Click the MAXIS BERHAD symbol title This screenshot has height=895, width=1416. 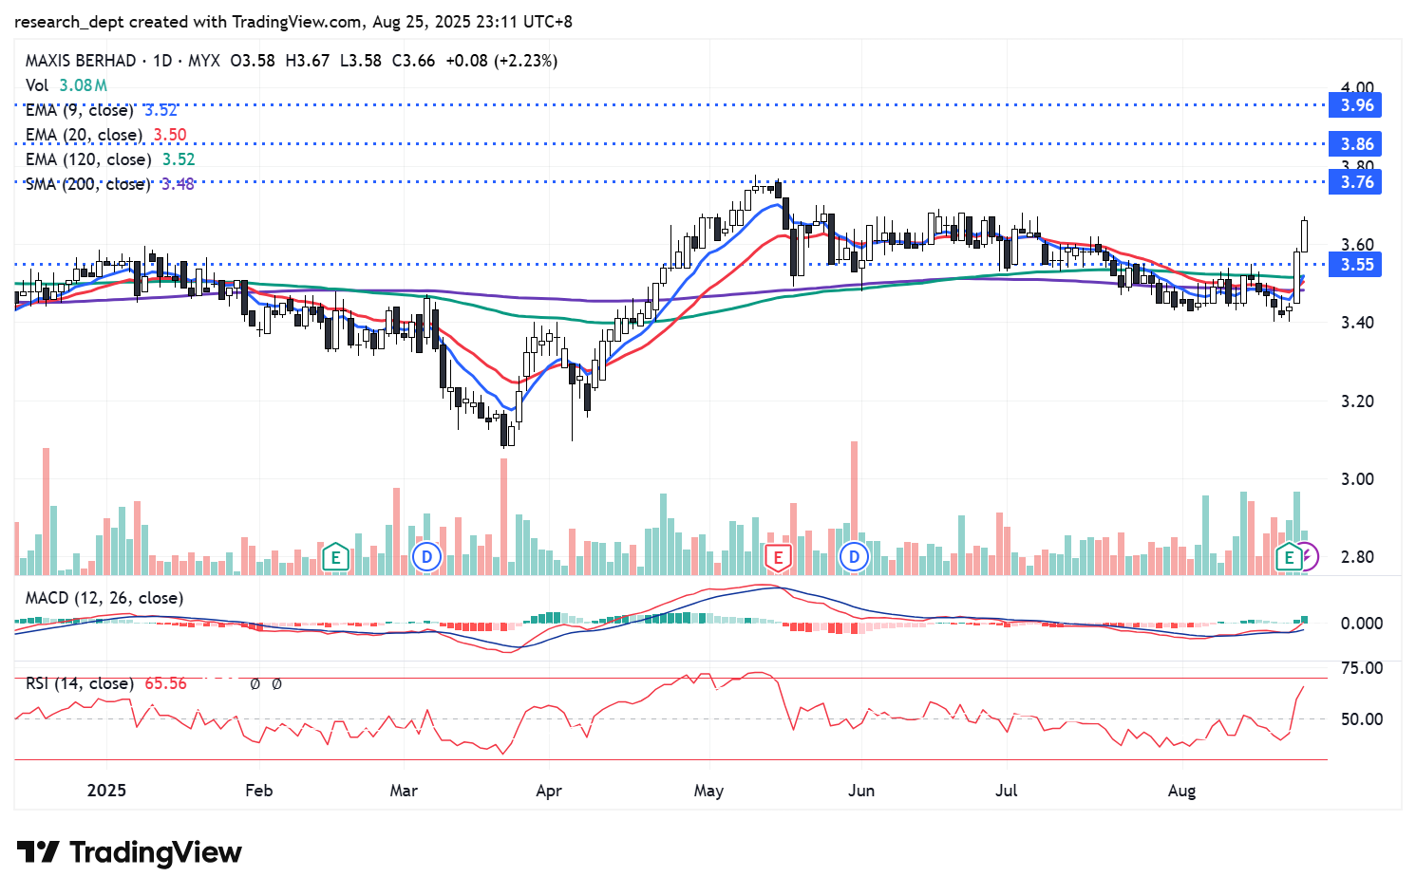pos(81,61)
